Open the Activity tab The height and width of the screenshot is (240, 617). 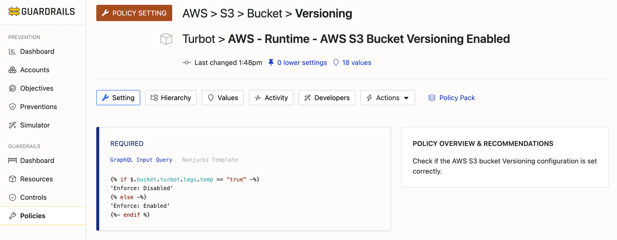(271, 98)
